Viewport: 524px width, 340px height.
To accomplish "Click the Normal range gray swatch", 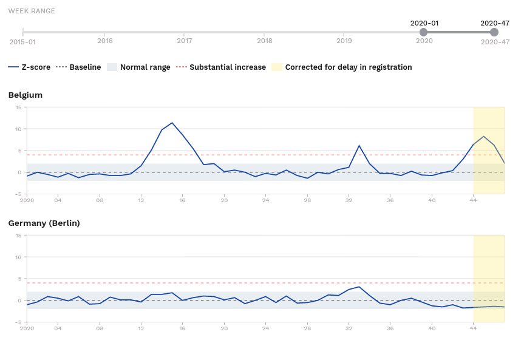I will (x=111, y=67).
